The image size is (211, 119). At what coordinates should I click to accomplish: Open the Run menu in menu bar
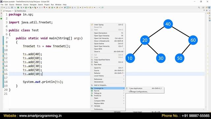coord(52,5)
